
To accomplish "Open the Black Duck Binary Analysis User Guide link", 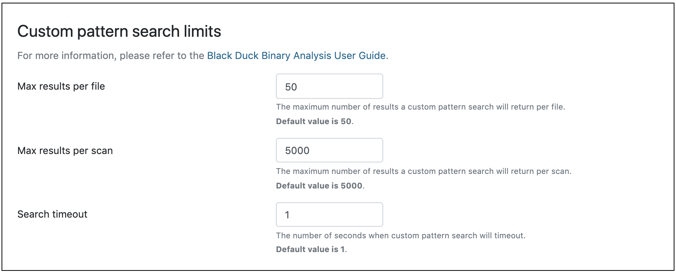I will pyautogui.click(x=296, y=56).
